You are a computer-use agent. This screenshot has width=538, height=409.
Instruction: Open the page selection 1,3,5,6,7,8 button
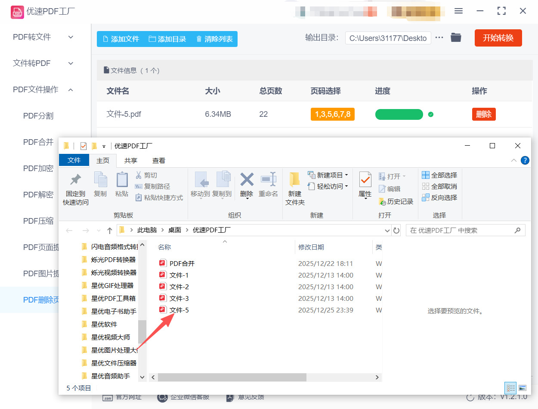tap(333, 114)
